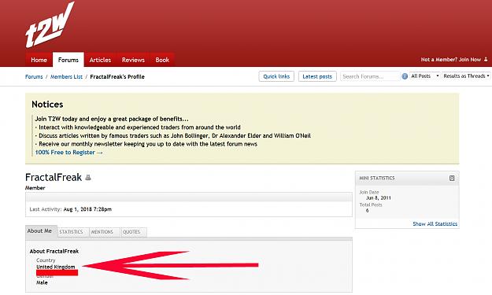This screenshot has height=295, width=492.
Task: Open the Forums menu tab
Action: [68, 60]
